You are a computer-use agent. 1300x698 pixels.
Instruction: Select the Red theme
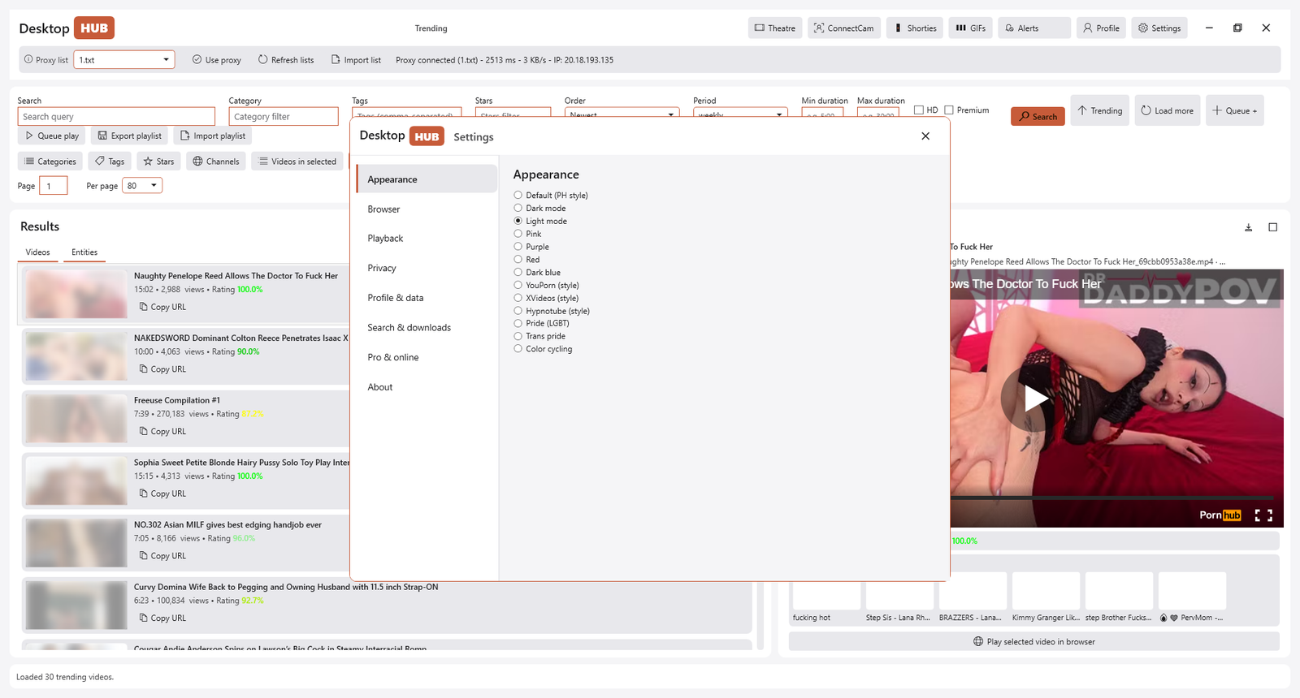pos(526,260)
